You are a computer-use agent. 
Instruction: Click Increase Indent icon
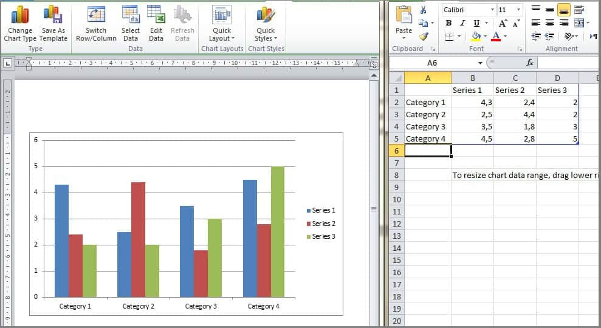click(549, 36)
